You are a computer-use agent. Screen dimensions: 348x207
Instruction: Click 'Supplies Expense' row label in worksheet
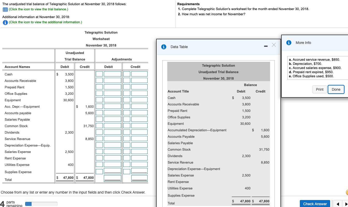click(x=18, y=172)
